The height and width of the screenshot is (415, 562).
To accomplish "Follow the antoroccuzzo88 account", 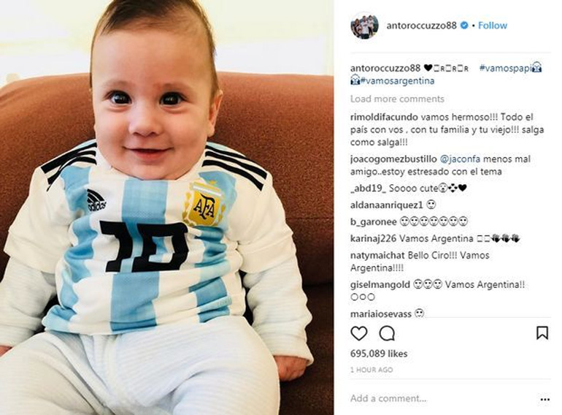I will point(493,26).
